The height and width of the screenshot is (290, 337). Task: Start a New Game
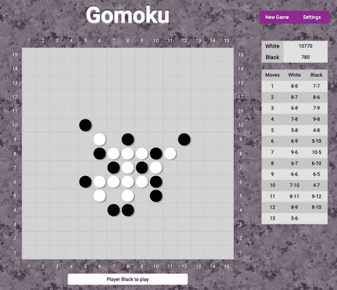click(x=277, y=17)
